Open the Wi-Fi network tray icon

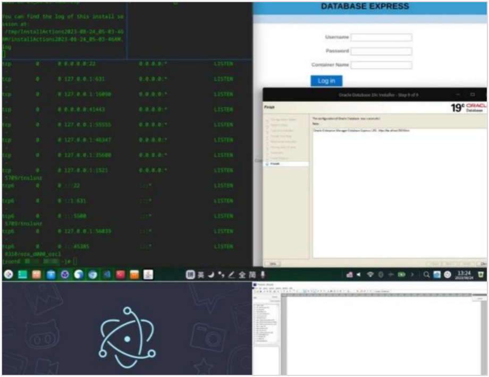(x=370, y=275)
